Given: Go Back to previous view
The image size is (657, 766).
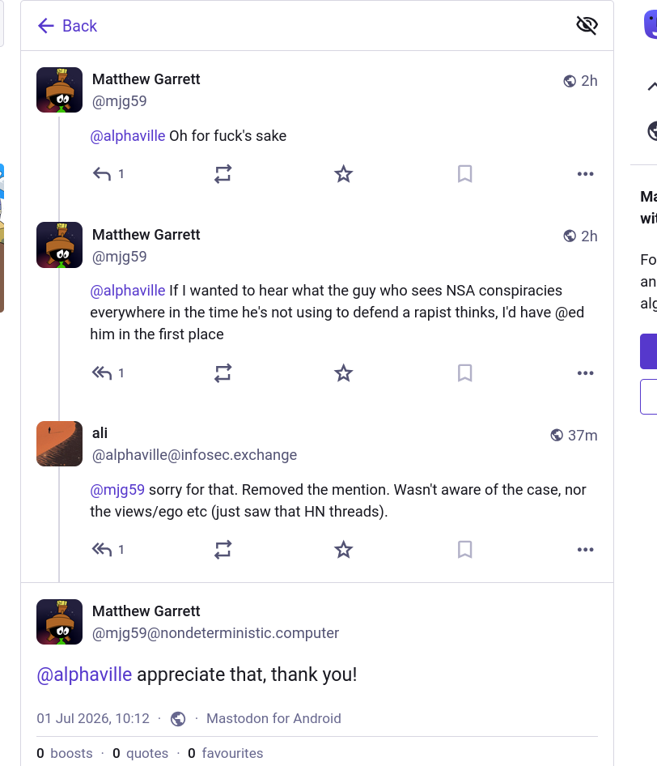Looking at the screenshot, I should click(67, 25).
